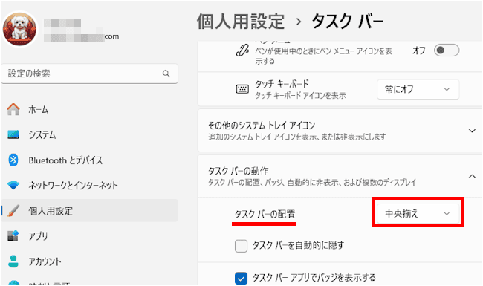Click the account email text ending .com
483x286 pixels.
81,36
